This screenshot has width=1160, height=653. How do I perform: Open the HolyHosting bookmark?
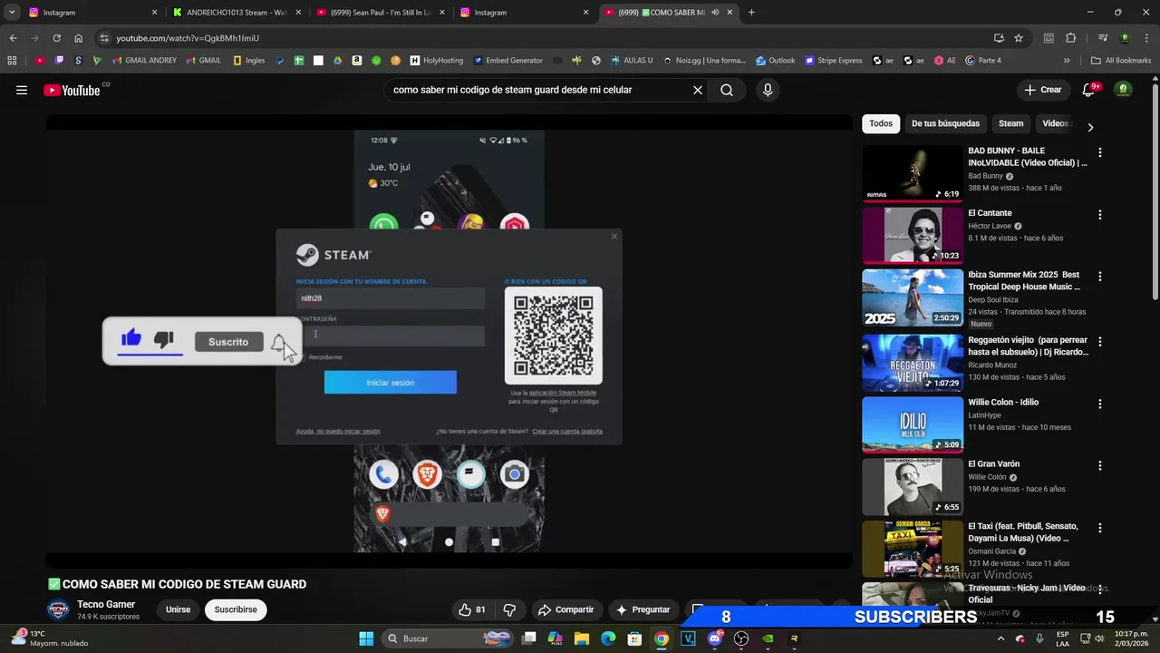click(x=437, y=61)
